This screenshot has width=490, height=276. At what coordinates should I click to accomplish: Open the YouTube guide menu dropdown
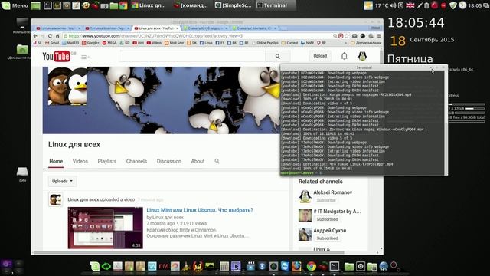85,57
